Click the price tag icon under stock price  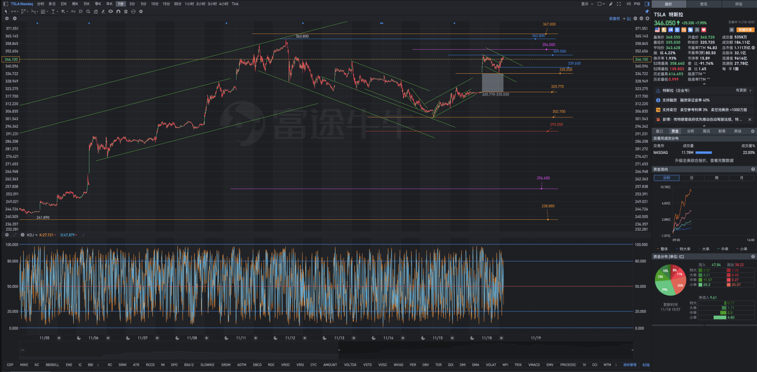coord(690,30)
